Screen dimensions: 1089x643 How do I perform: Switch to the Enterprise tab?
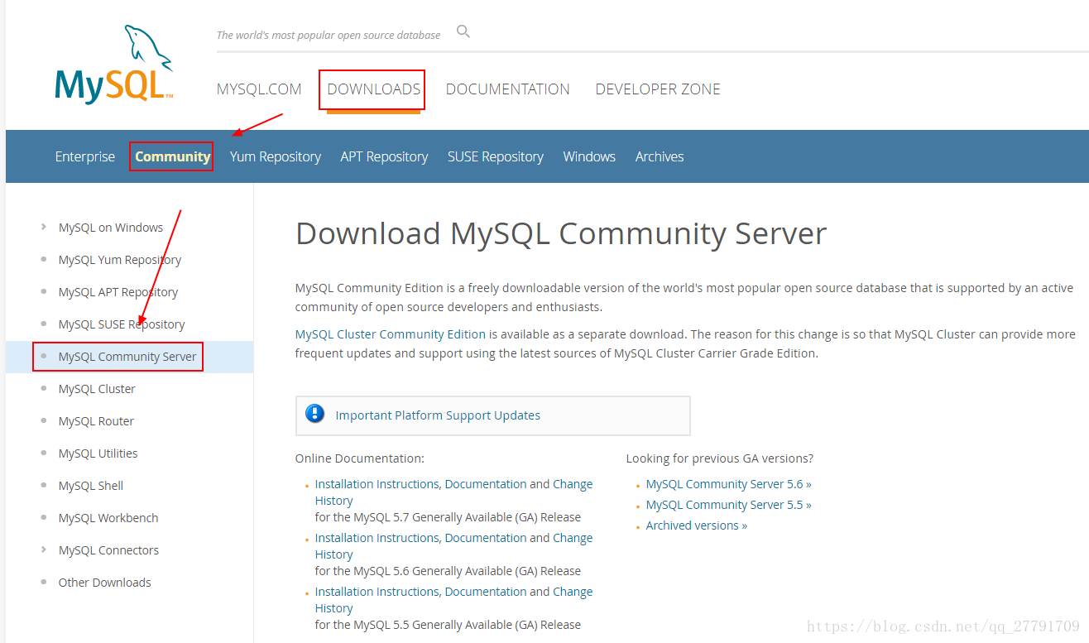click(x=85, y=156)
